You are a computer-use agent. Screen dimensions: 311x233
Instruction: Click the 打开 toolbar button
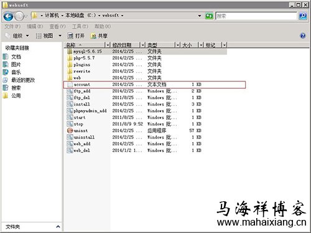76,36
